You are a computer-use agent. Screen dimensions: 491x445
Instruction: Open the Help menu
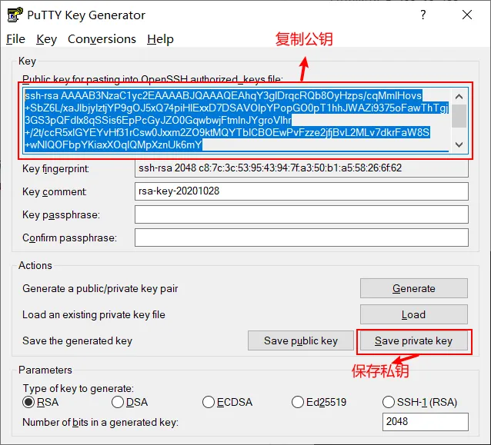click(x=160, y=39)
